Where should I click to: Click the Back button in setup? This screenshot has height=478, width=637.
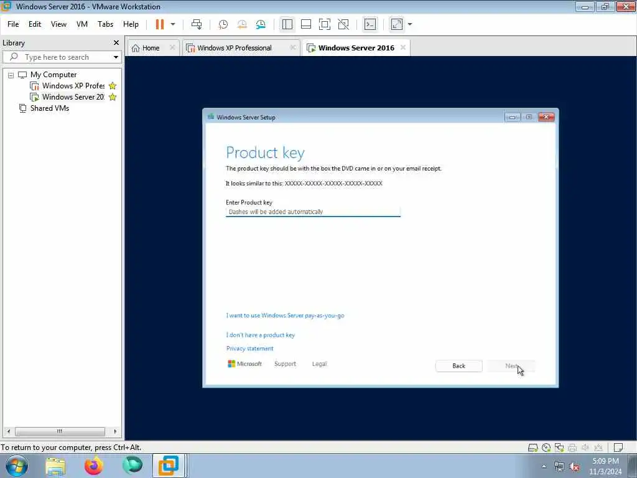[x=458, y=366]
